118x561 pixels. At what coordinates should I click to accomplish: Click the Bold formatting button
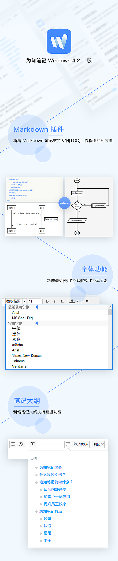point(47,301)
